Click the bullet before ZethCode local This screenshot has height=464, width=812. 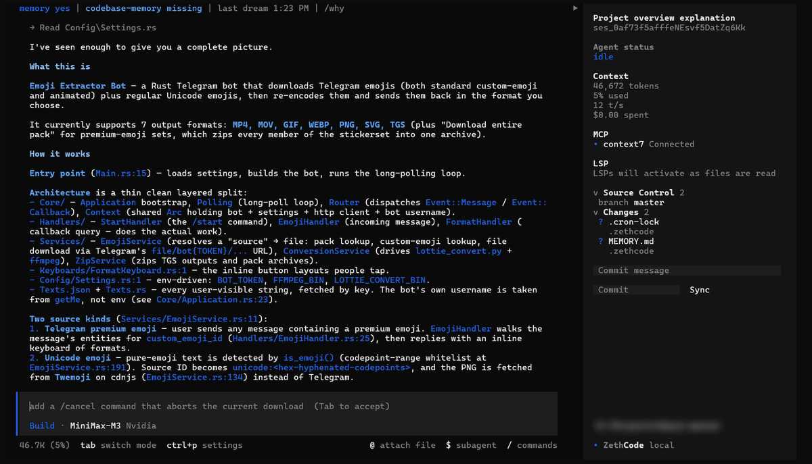[596, 445]
